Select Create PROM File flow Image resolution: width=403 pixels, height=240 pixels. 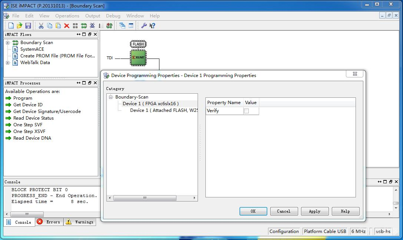(57, 56)
